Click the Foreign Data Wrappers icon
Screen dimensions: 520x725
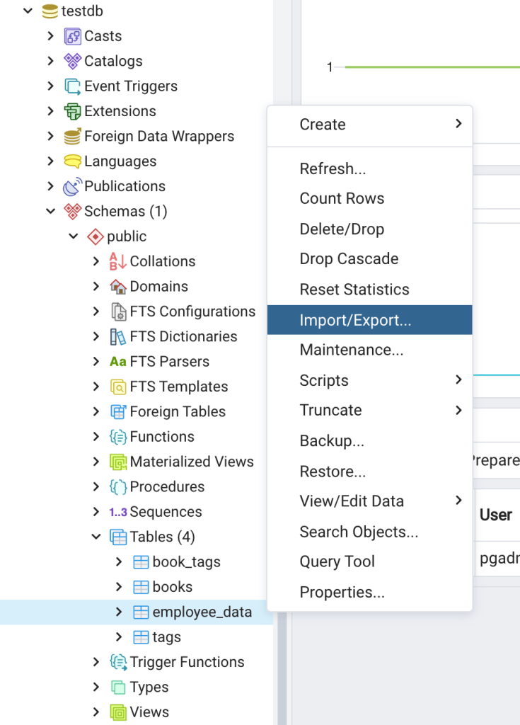pyautogui.click(x=72, y=137)
